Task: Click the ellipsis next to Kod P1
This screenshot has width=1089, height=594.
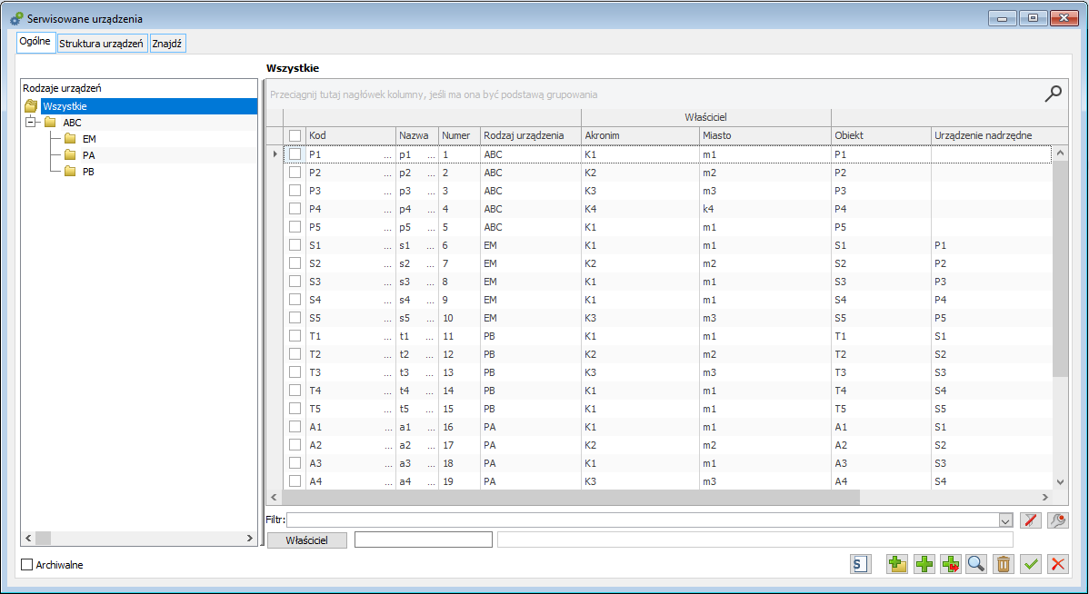Action: [387, 155]
